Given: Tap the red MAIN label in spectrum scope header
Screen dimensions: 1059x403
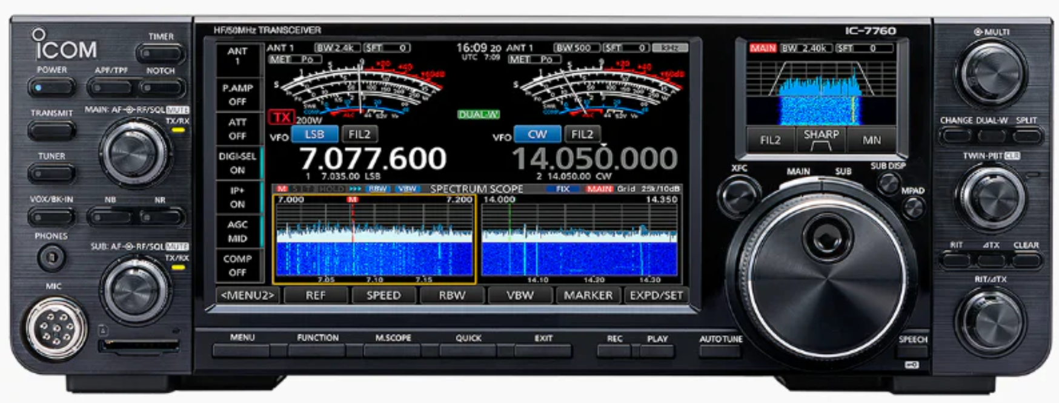Looking at the screenshot, I should [x=599, y=189].
